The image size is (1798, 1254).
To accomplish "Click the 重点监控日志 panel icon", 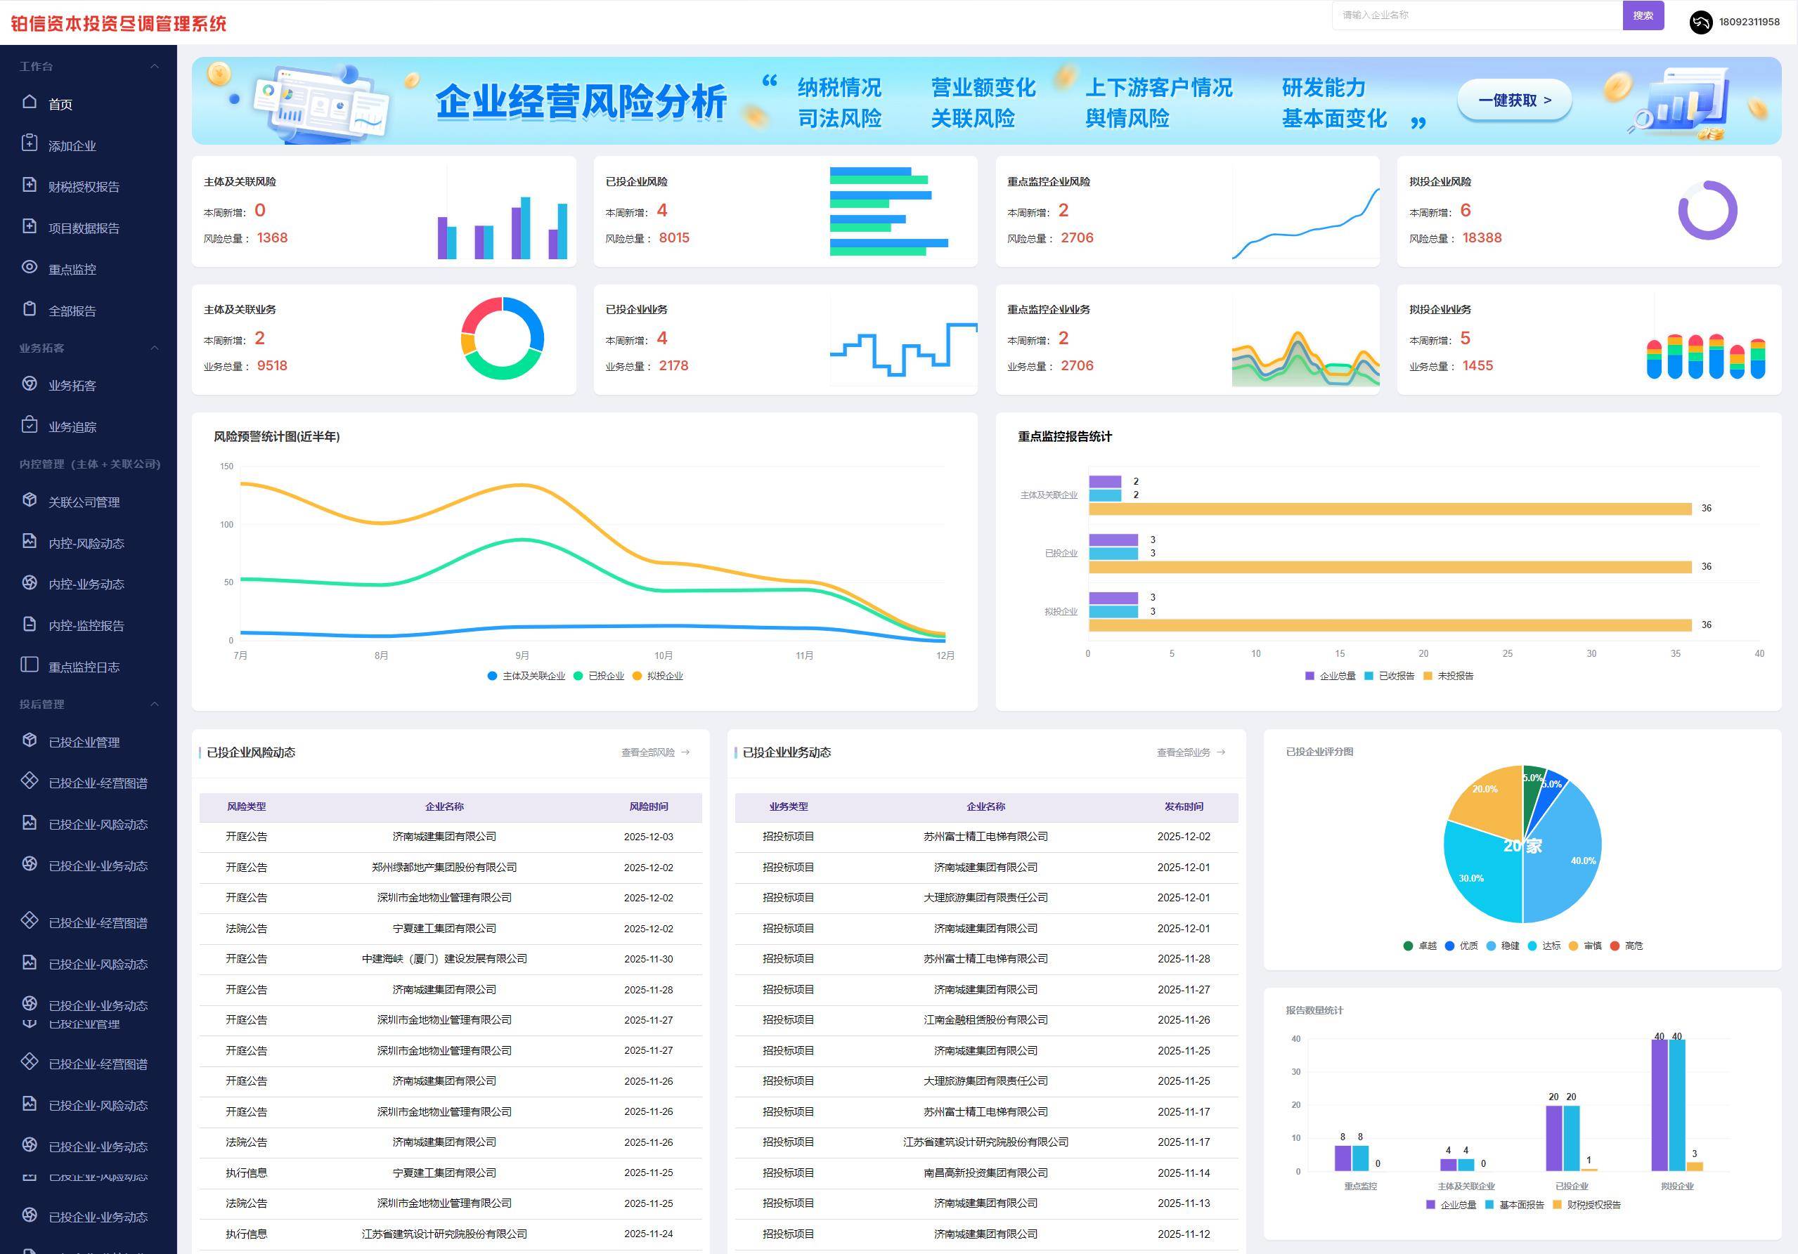I will 30,665.
